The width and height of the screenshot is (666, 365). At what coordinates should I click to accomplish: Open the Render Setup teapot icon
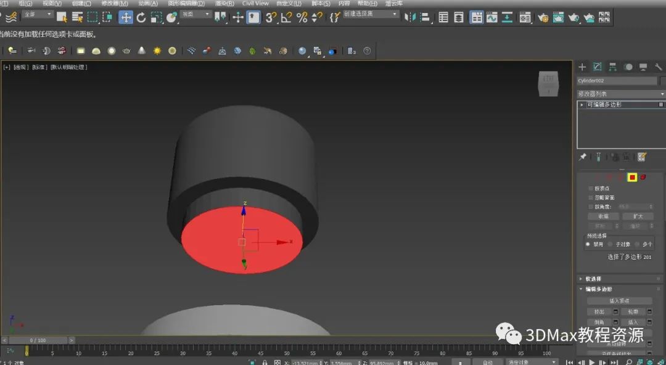[543, 17]
